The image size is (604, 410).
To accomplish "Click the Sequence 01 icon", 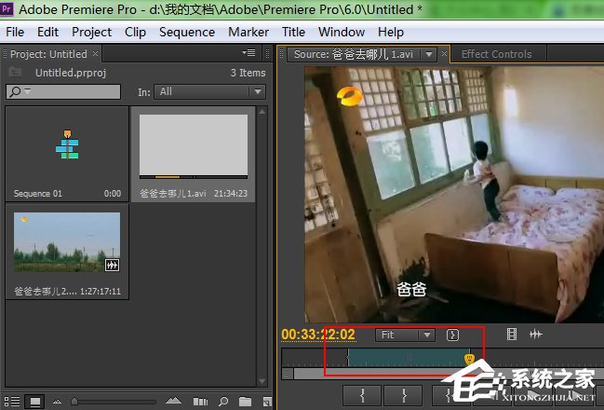I will (x=67, y=144).
